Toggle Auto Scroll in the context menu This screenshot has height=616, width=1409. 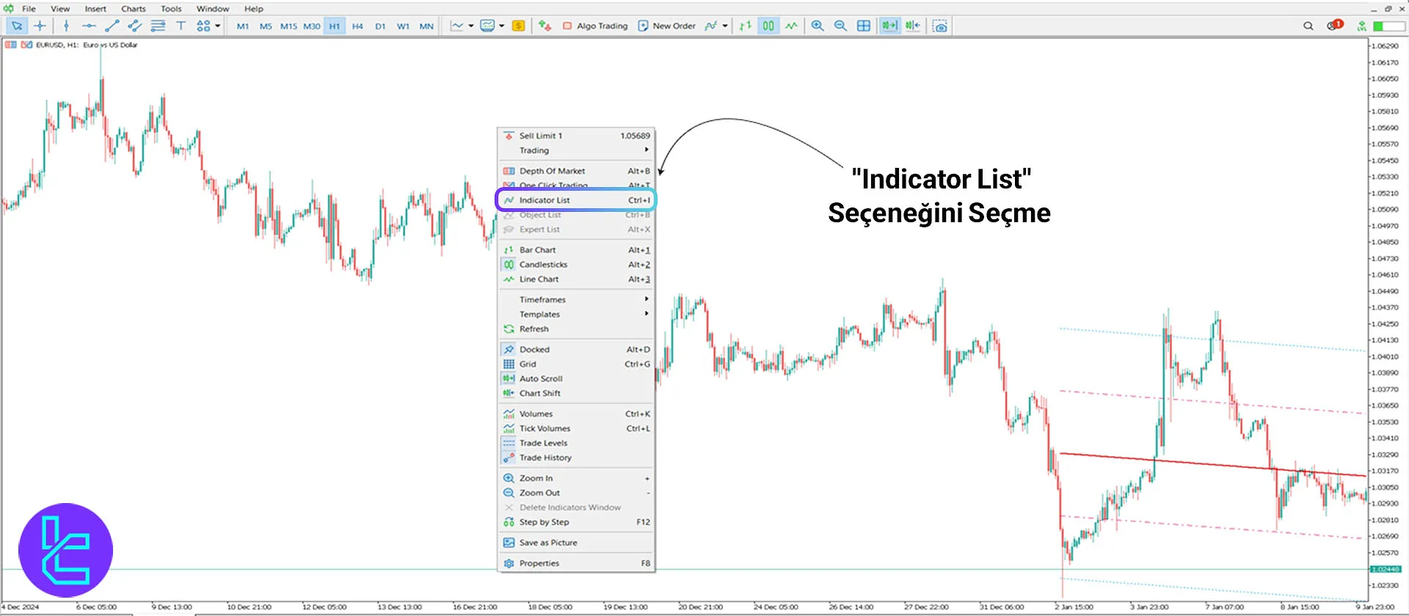click(x=541, y=378)
